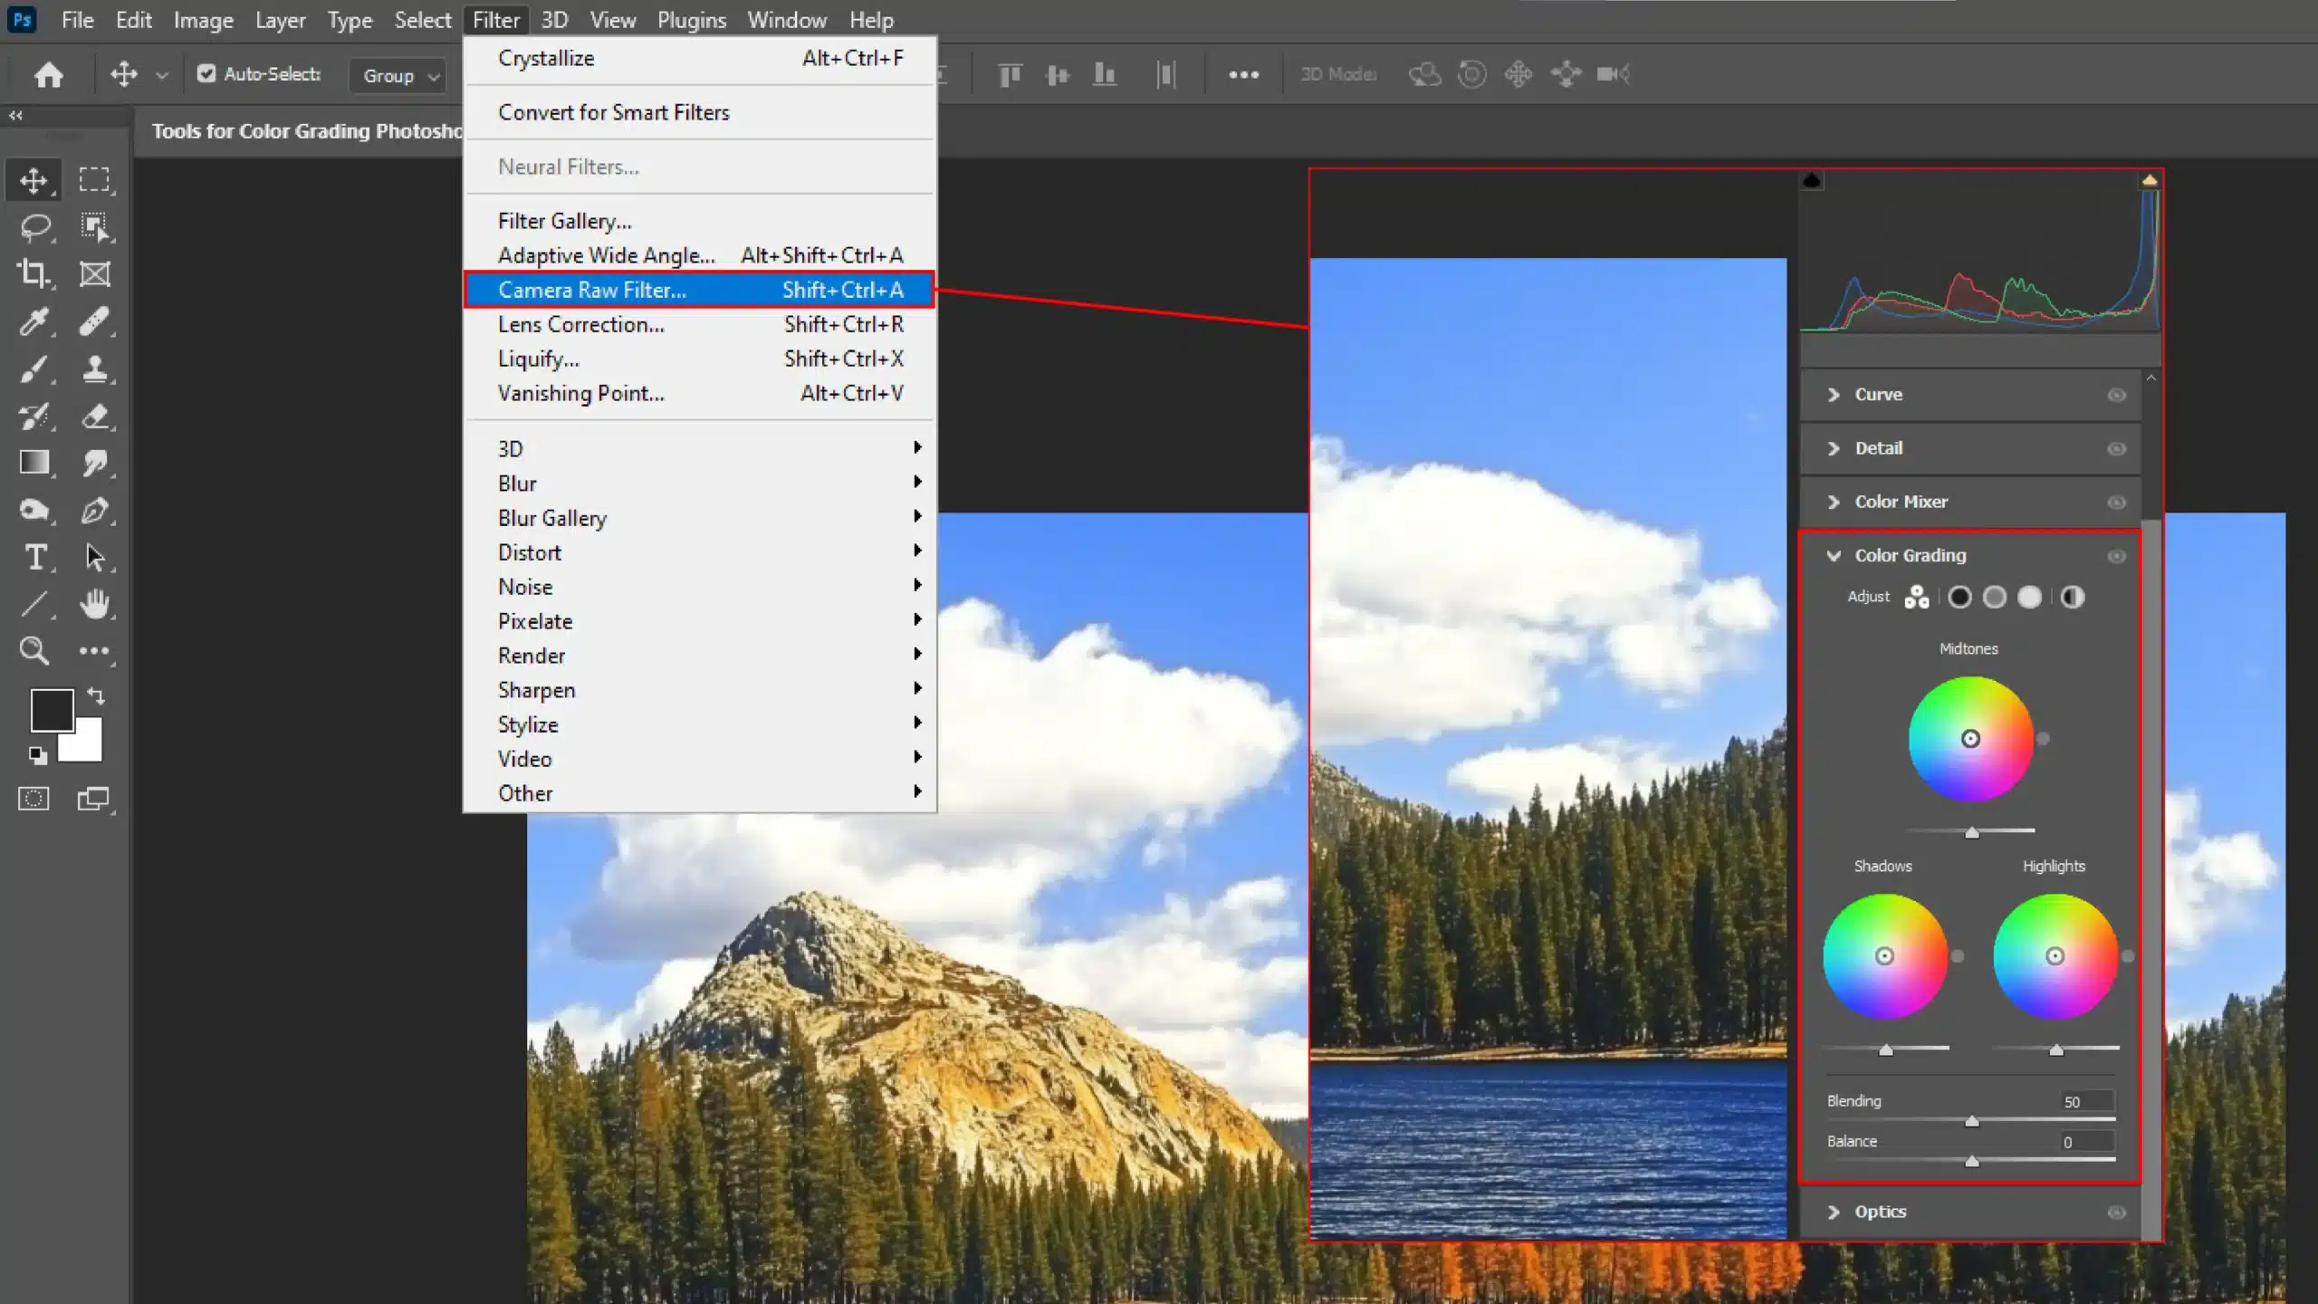Select the Smudge tool
This screenshot has height=1304, width=2318.
94,463
